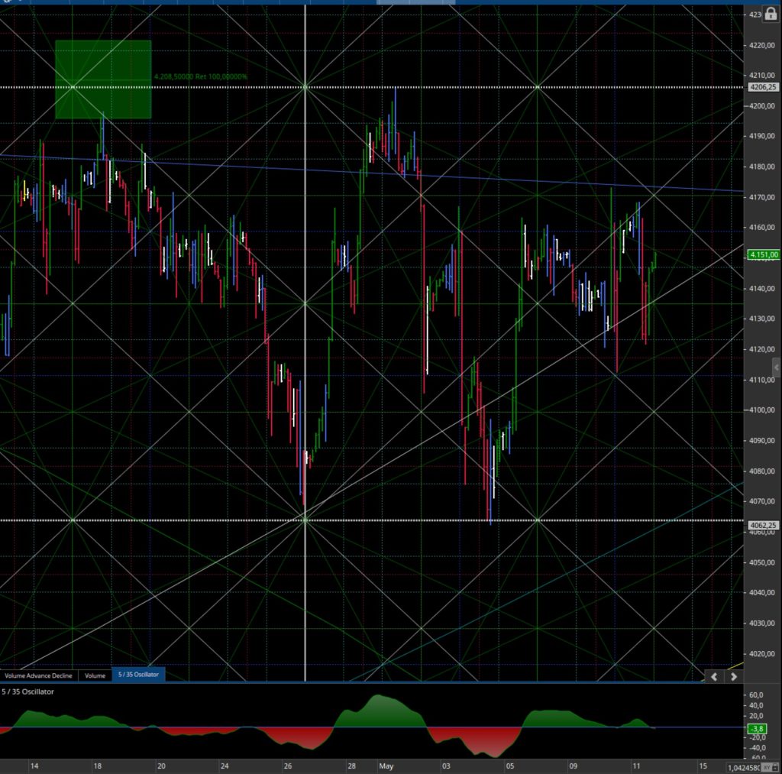Click the price scale lock icon
The width and height of the screenshot is (782, 774).
coord(771,14)
